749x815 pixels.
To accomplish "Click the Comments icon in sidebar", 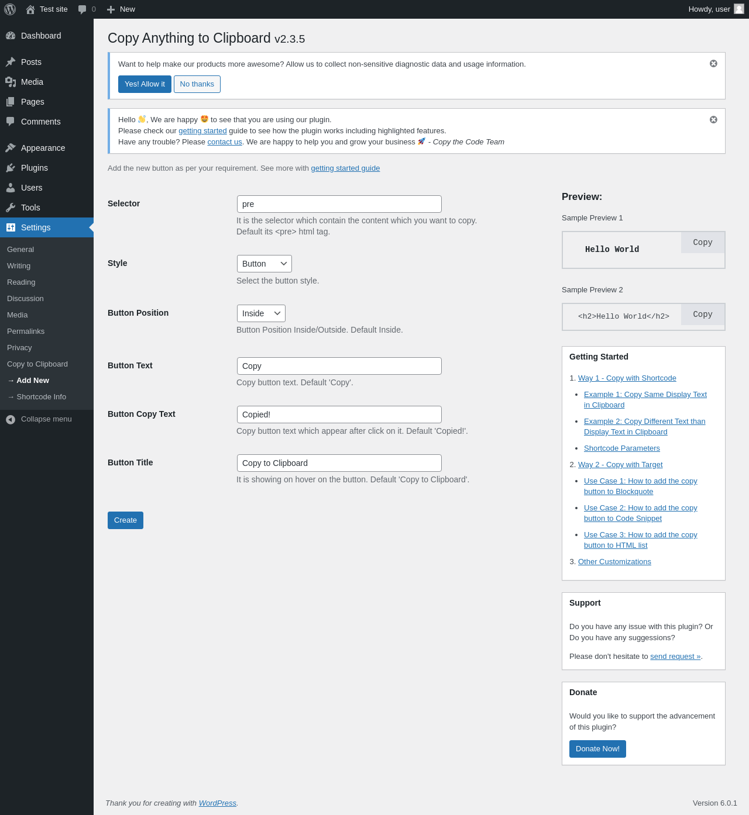I will pyautogui.click(x=11, y=122).
